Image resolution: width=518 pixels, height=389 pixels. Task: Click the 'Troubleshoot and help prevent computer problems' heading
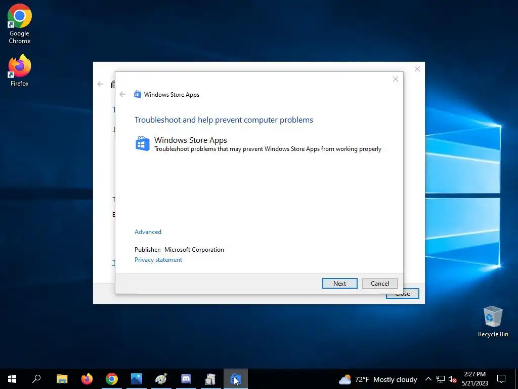(224, 120)
